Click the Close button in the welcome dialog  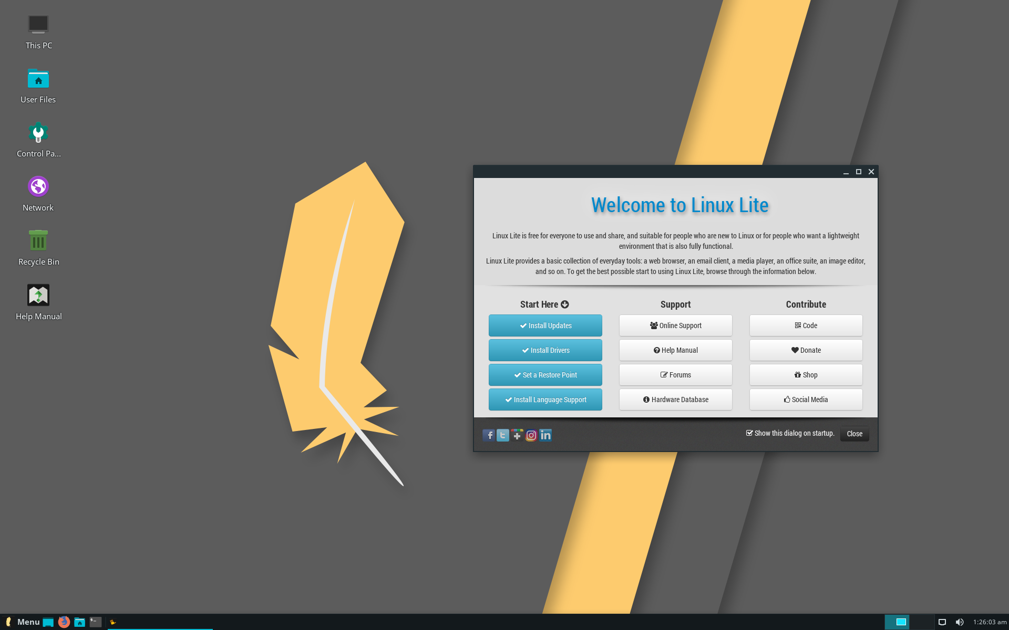(x=854, y=434)
